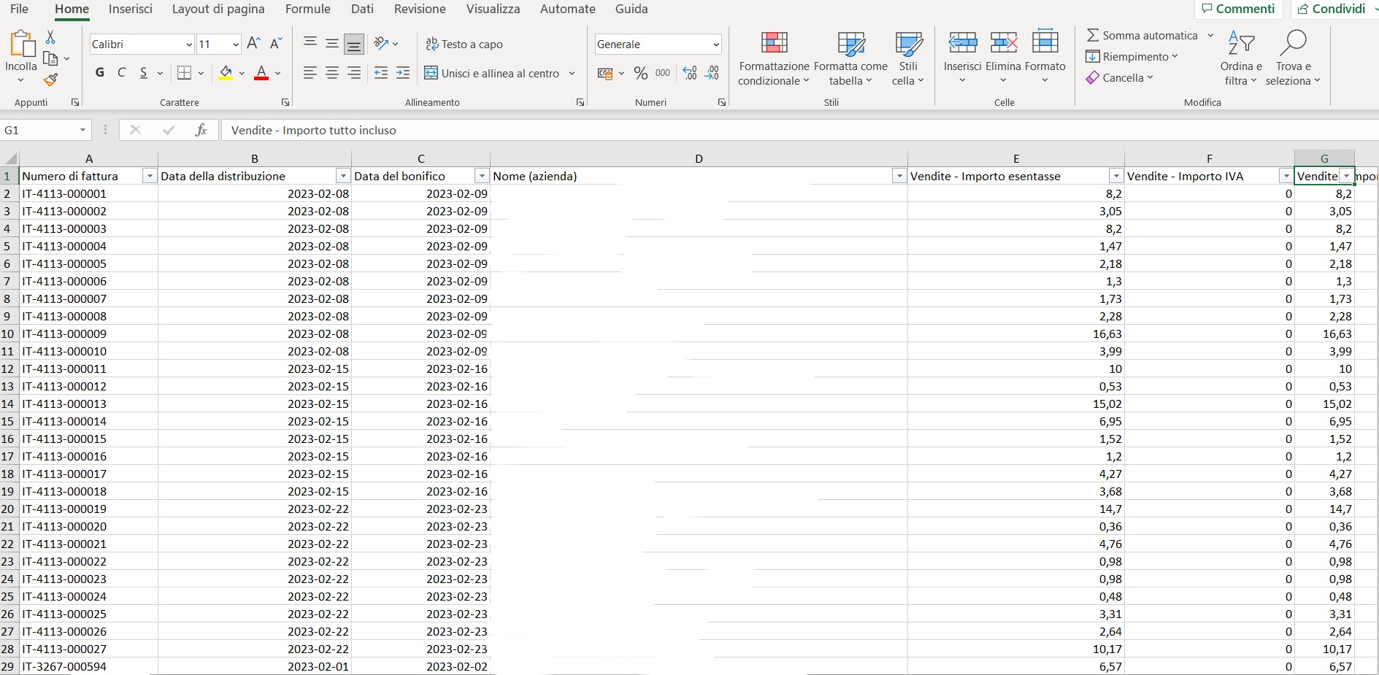
Task: Click the insert function fx icon
Action: [x=201, y=130]
